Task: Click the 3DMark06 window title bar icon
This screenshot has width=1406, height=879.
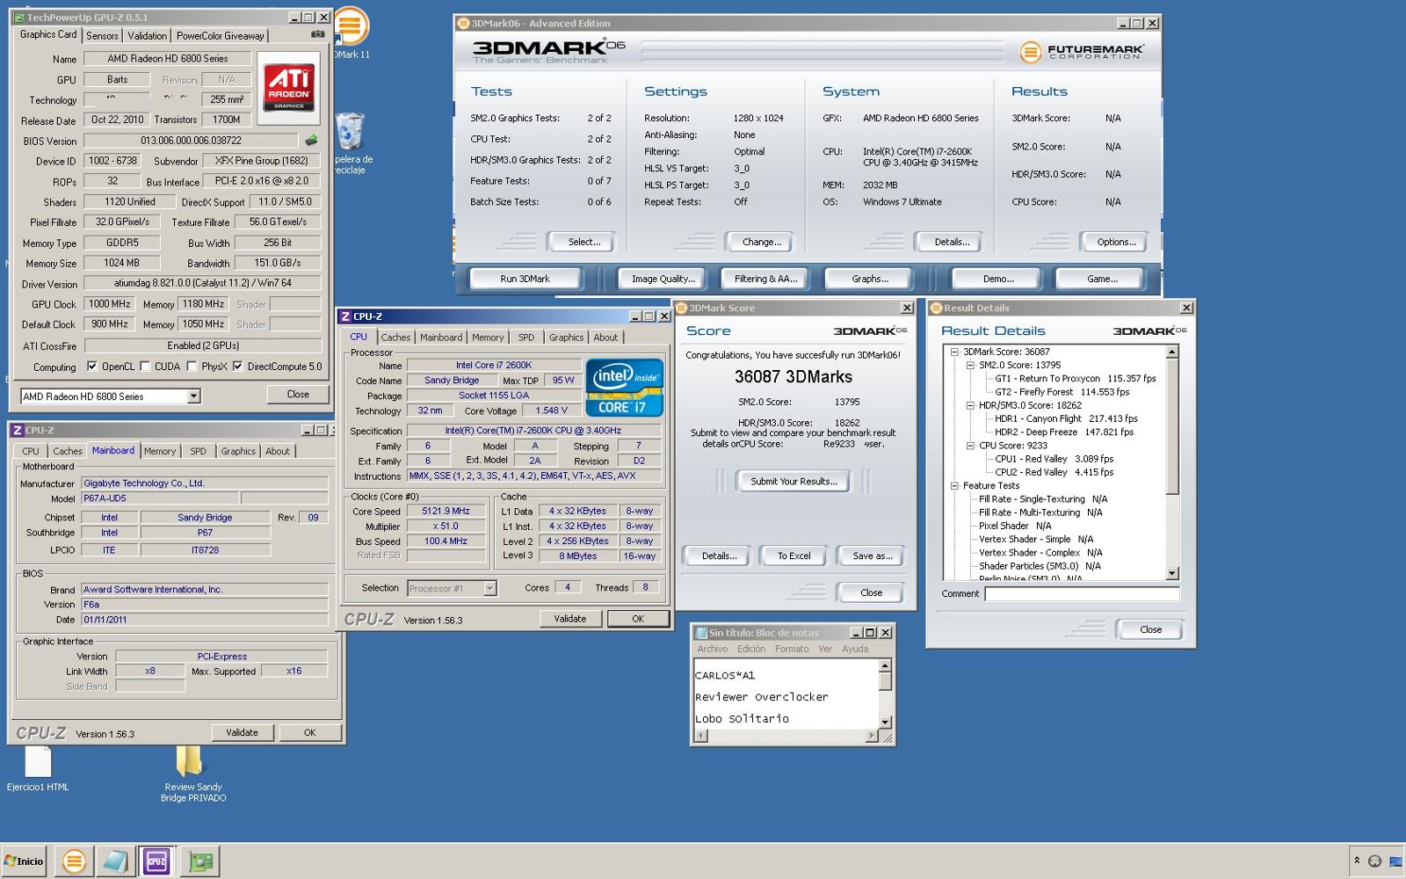Action: (x=463, y=24)
